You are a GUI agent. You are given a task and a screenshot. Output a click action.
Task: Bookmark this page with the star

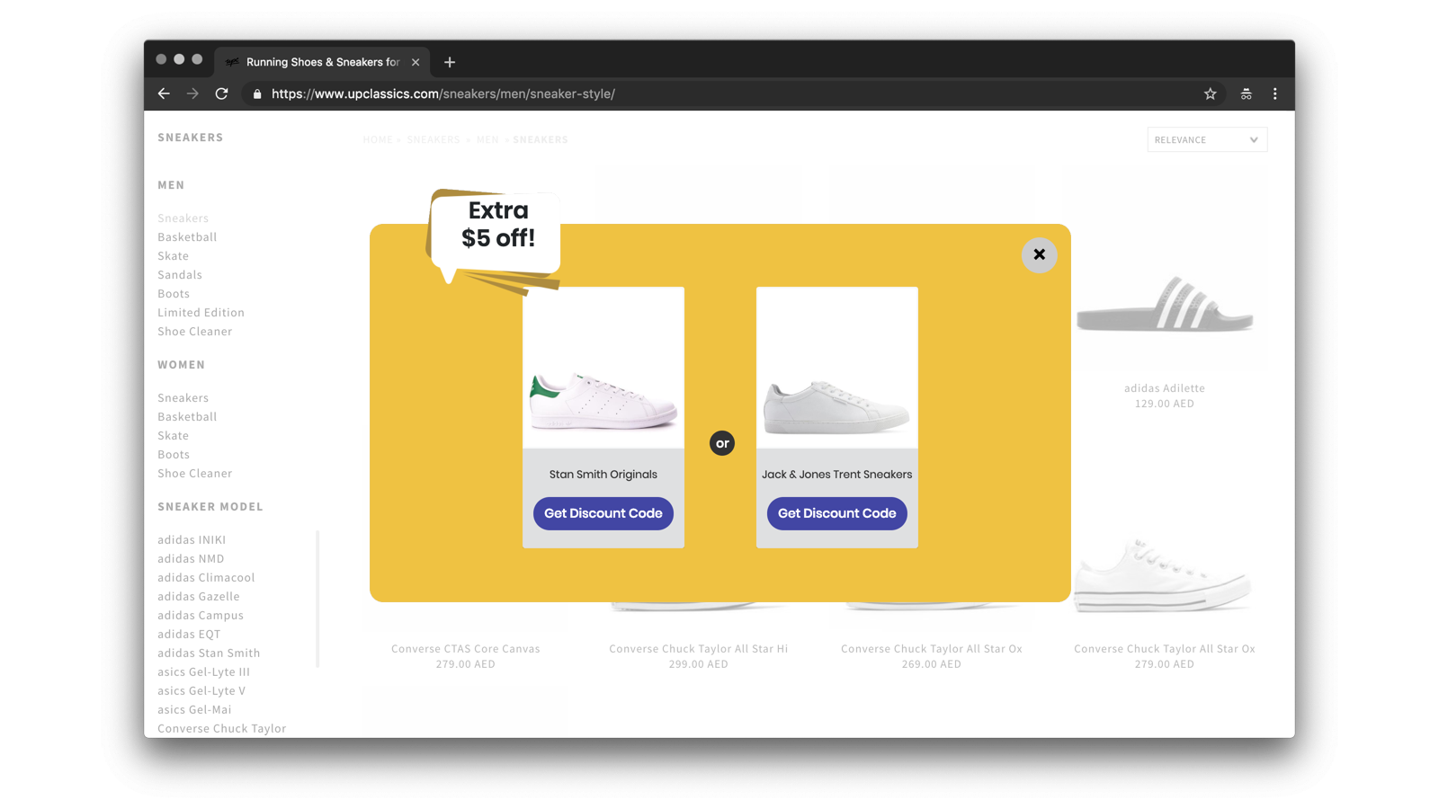(1210, 93)
